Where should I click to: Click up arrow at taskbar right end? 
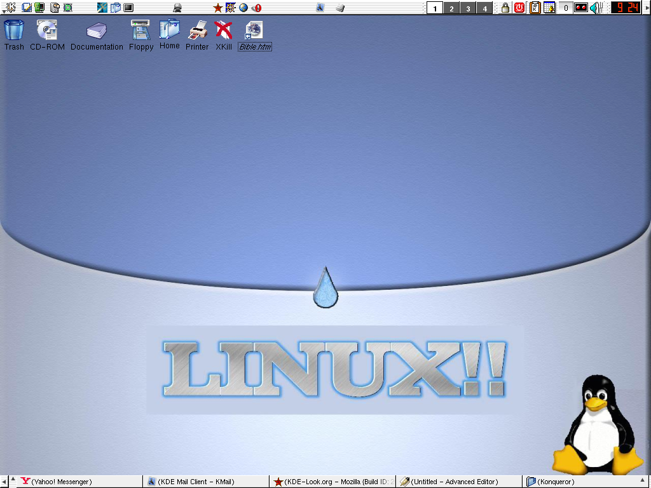tap(643, 480)
